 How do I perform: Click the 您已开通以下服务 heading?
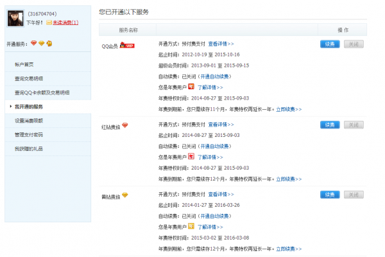[x=124, y=12]
